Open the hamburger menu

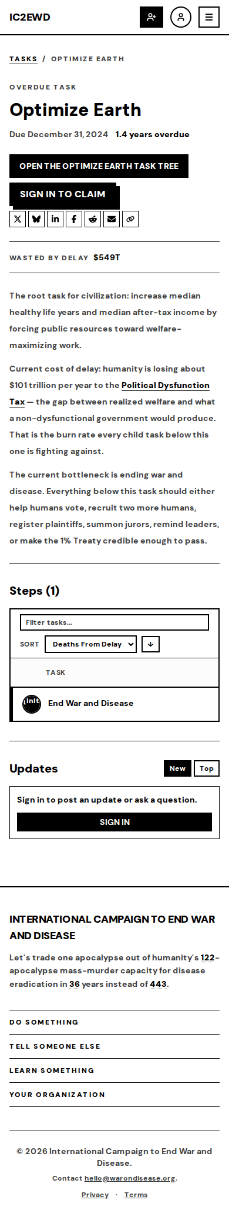click(x=209, y=17)
